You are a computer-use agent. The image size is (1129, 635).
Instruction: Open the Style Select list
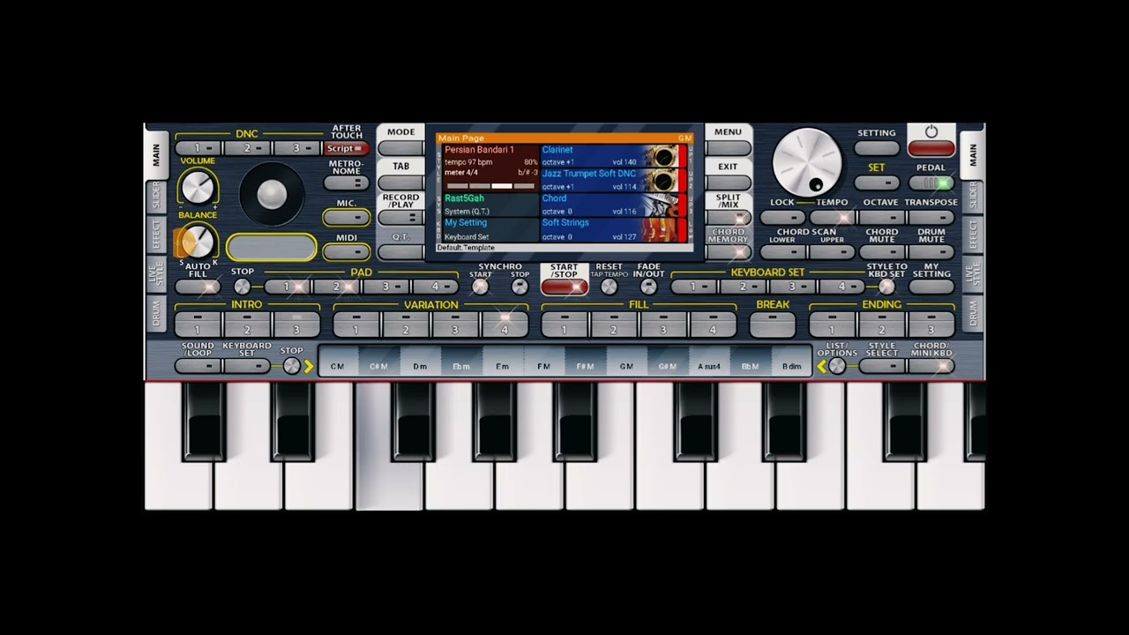coord(882,366)
